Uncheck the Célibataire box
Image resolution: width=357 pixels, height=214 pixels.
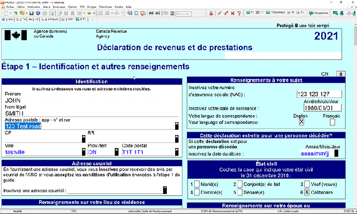pos(307,192)
